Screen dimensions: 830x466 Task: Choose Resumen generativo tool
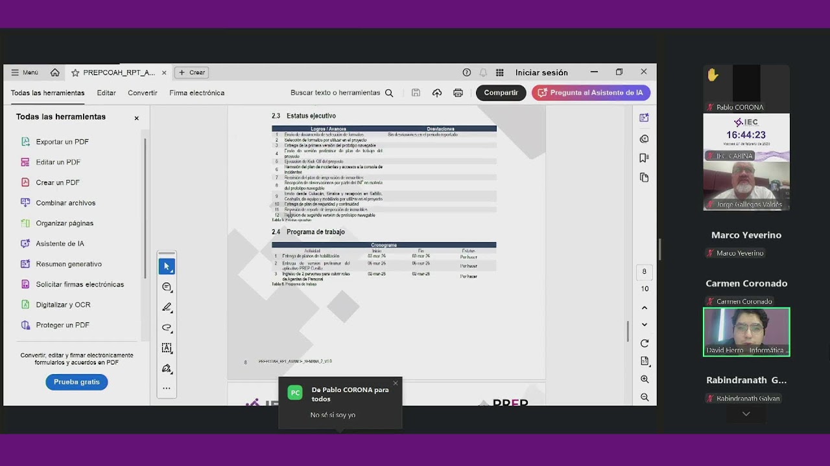[x=69, y=264]
